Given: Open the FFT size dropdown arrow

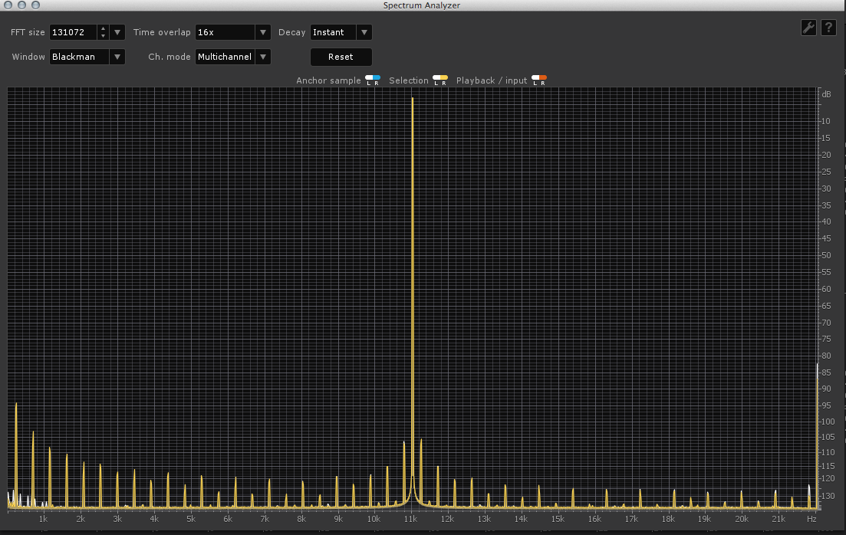Looking at the screenshot, I should [x=117, y=32].
